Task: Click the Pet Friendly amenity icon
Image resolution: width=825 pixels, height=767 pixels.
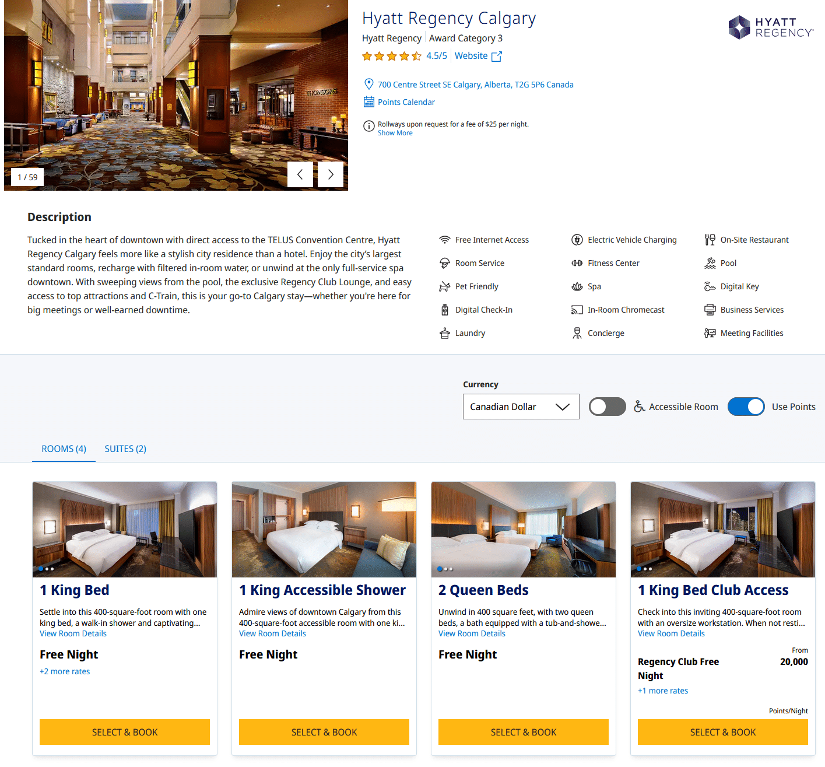Action: click(445, 286)
